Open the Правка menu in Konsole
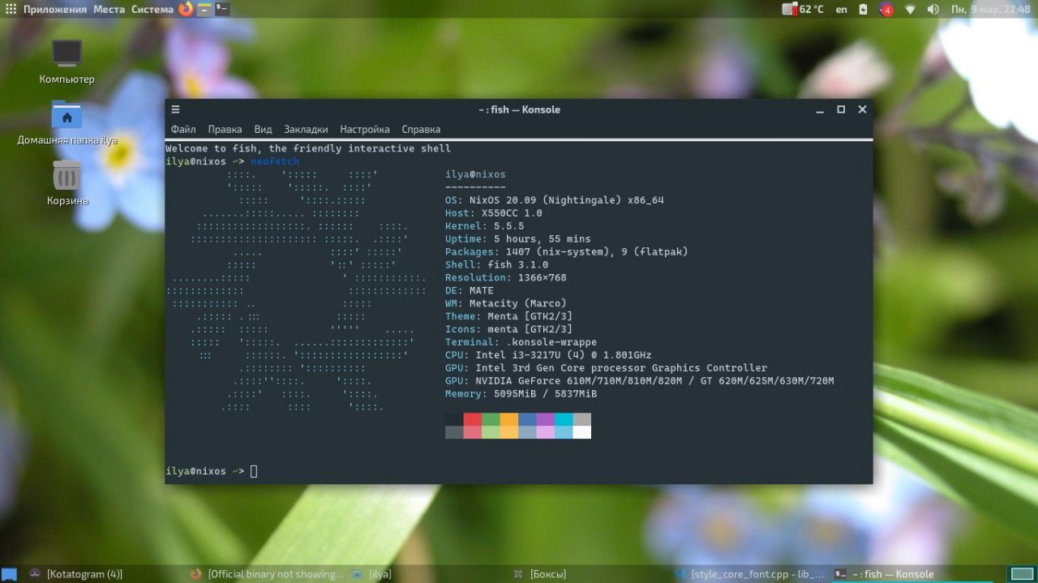The height and width of the screenshot is (583, 1038). pos(225,129)
